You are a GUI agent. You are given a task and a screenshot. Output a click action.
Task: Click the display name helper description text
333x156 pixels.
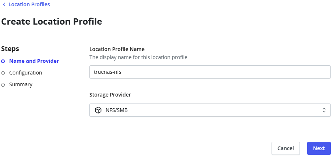(x=138, y=57)
